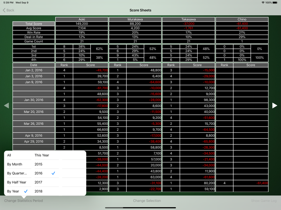The width and height of the screenshot is (281, 210).
Task: Tap Takasawa's score 80,200 cell
Action: 198,183
